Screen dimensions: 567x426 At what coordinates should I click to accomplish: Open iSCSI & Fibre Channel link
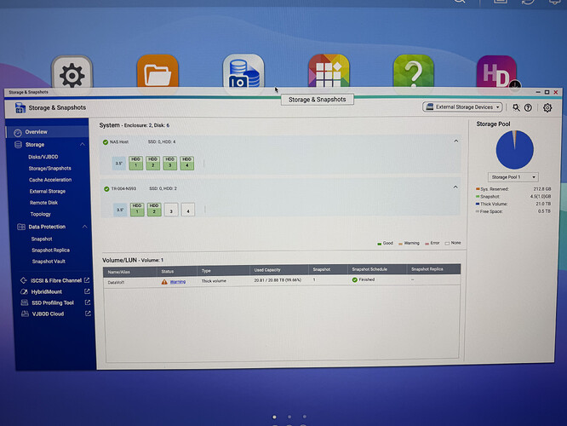(55, 280)
